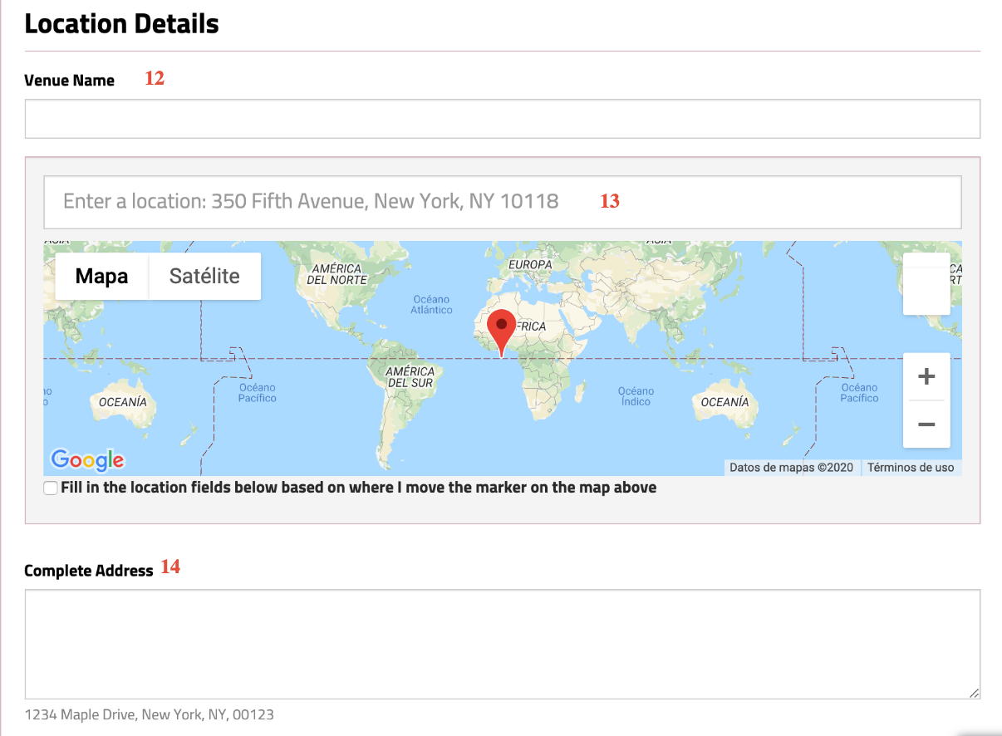Click the 1234 Maple Drive example text
1002x736 pixels.
pos(149,714)
